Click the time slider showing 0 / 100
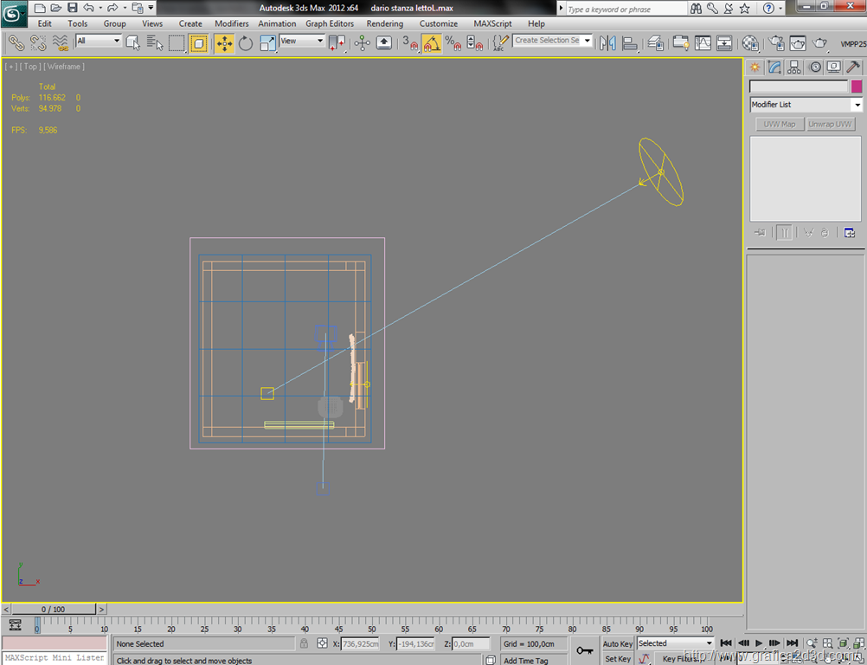This screenshot has height=665, width=867. click(x=53, y=609)
